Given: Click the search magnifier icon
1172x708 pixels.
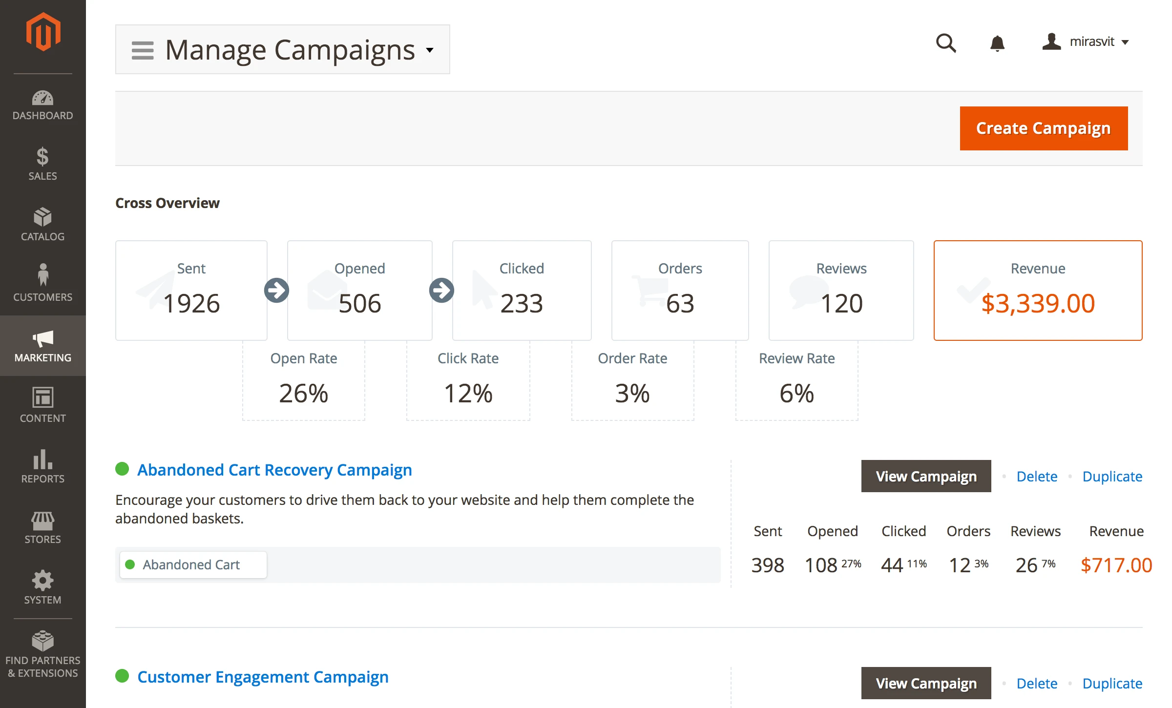Looking at the screenshot, I should pyautogui.click(x=946, y=43).
